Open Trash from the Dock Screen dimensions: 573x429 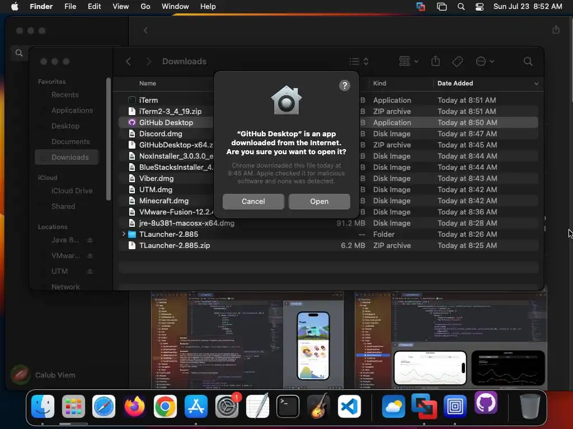pos(530,406)
